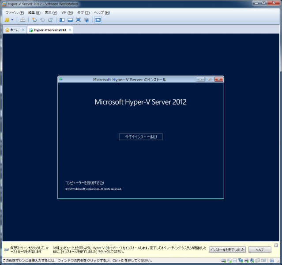Minimize the Hyper-V Server installer window
282x265 pixels.
(x=200, y=79)
